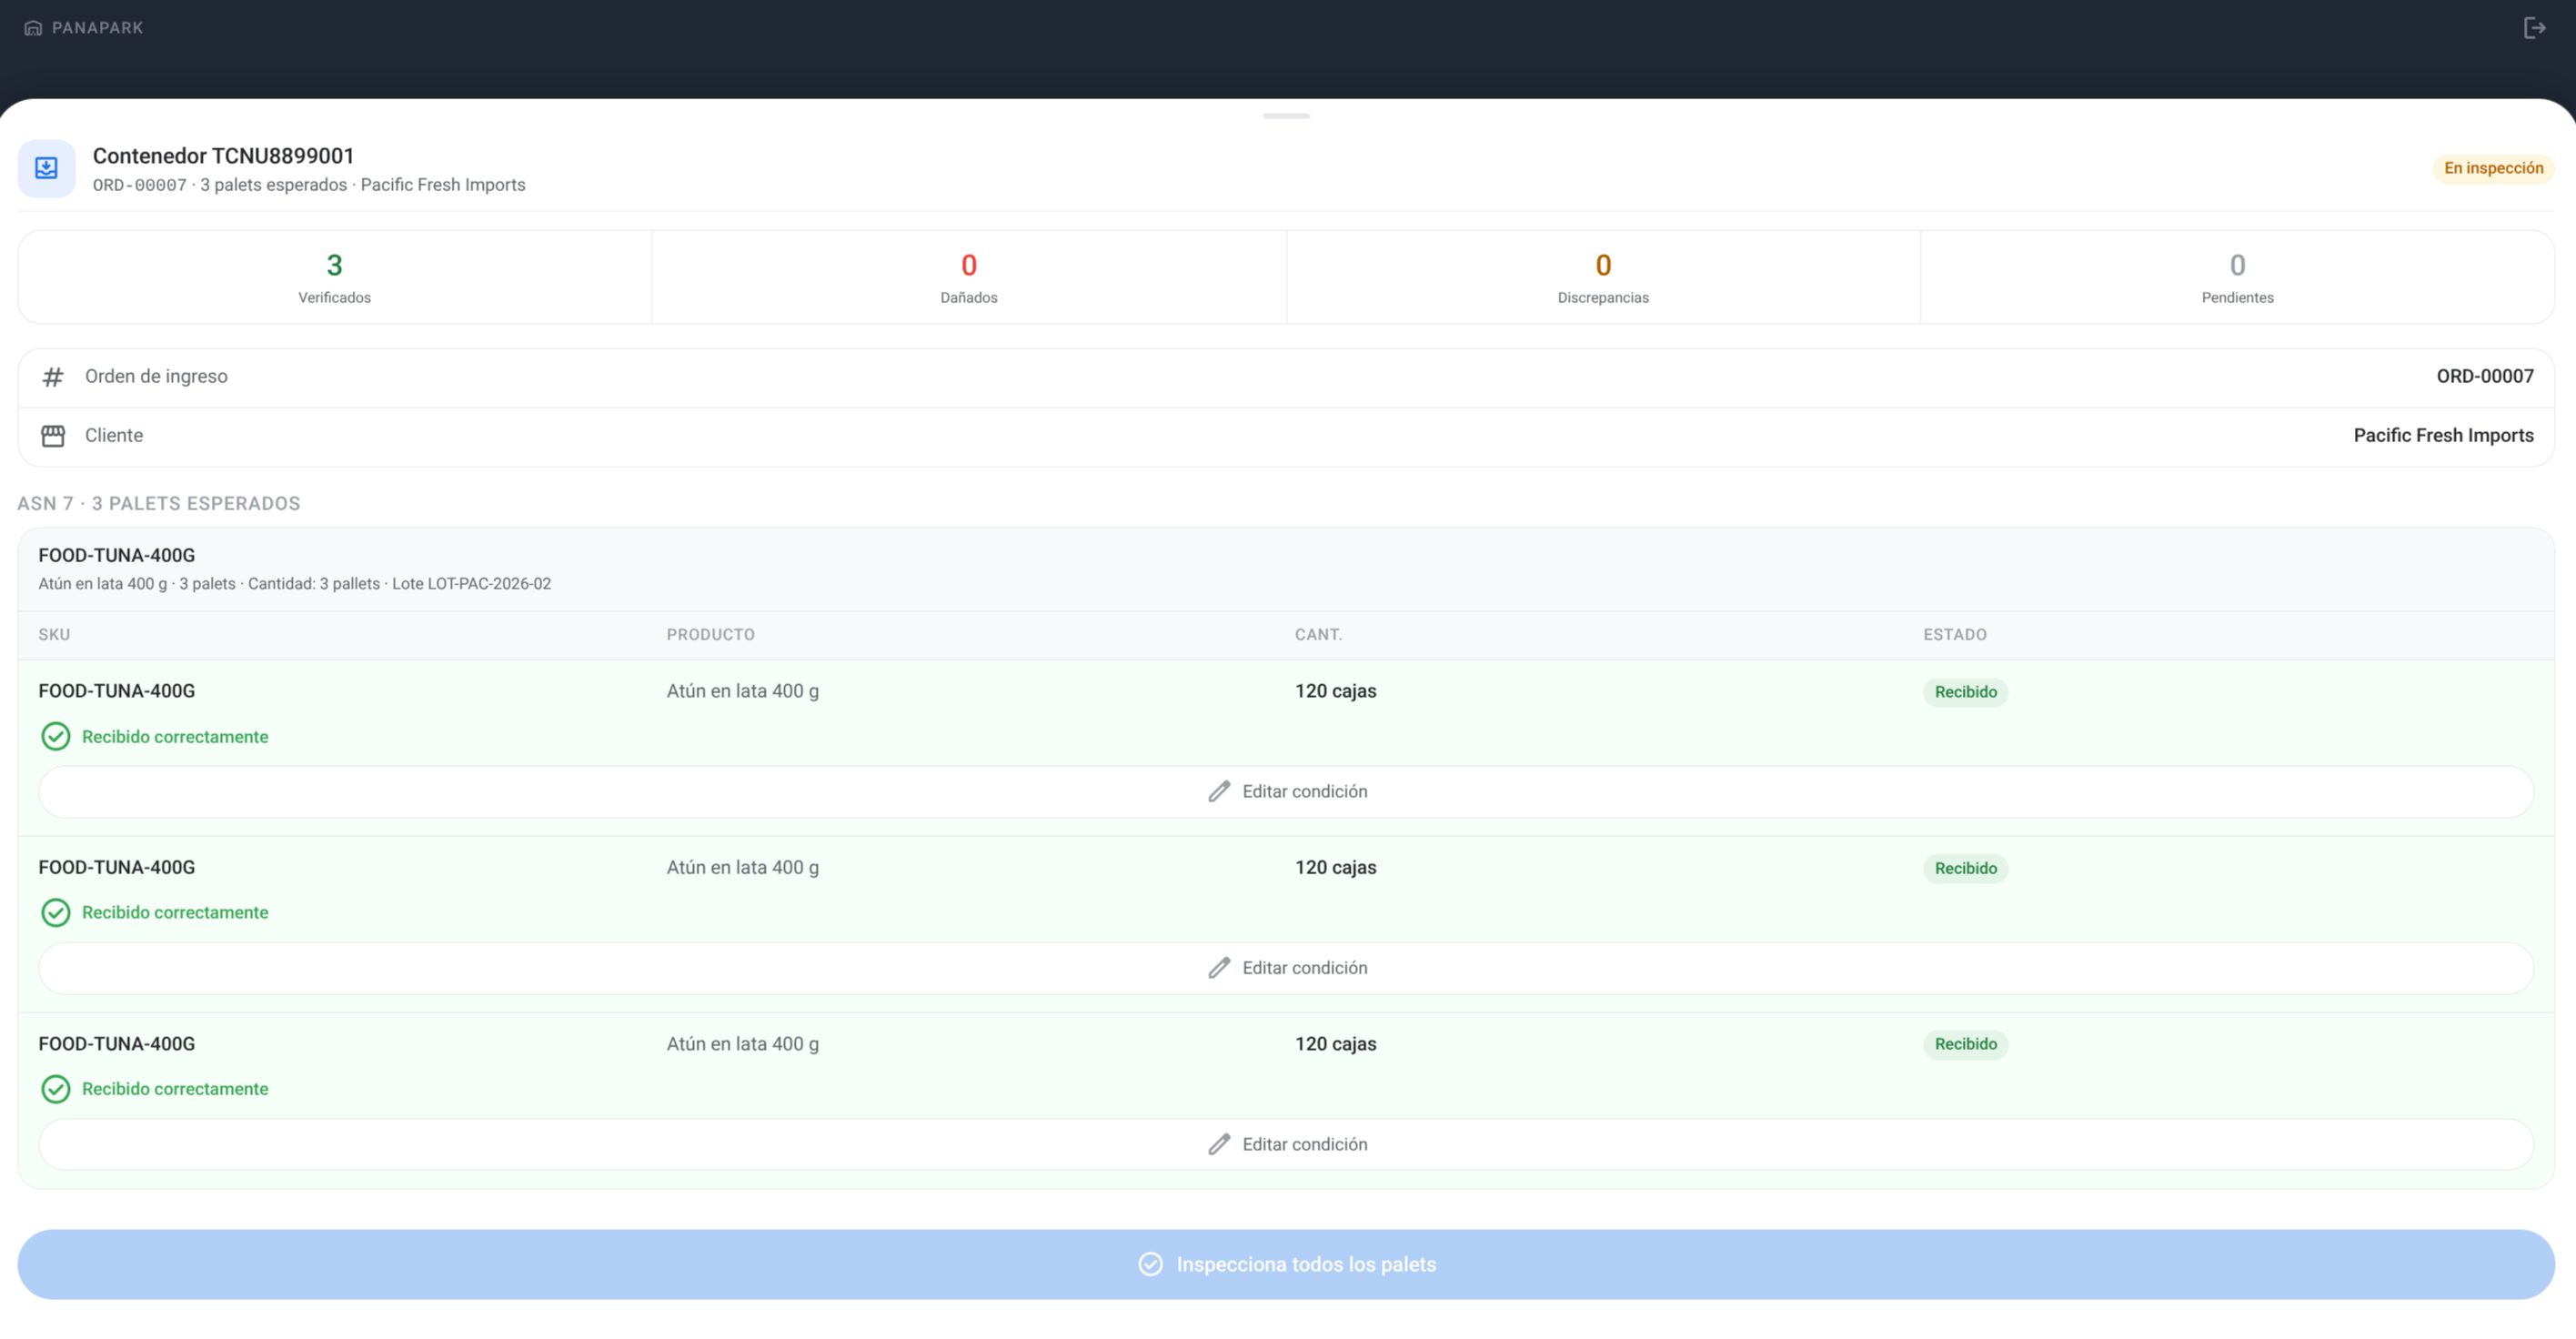Click the first row FOOD-TUNA-400G SKU cell
Image resolution: width=2576 pixels, height=1339 pixels.
click(x=117, y=692)
